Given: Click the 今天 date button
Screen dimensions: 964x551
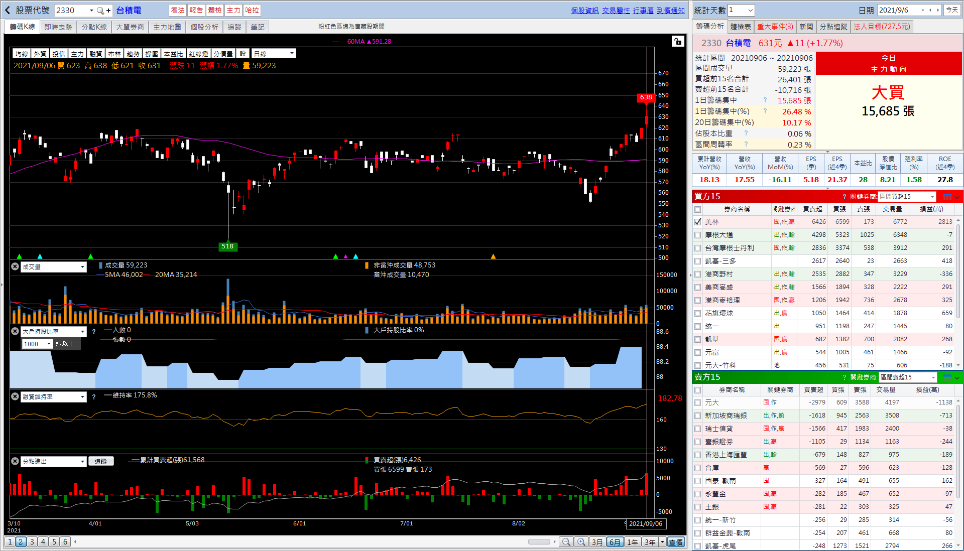Looking at the screenshot, I should 952,10.
